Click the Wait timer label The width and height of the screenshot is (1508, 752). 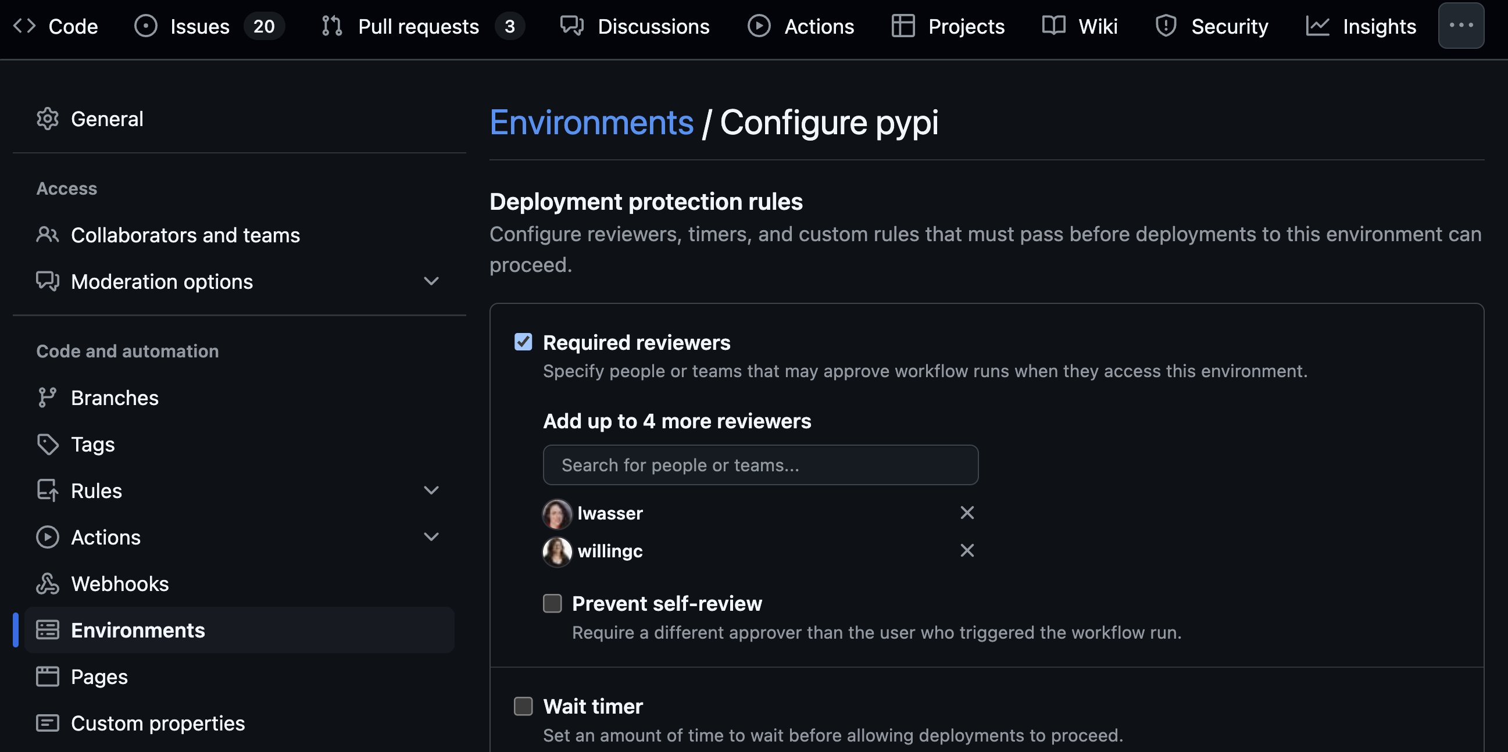pos(593,706)
